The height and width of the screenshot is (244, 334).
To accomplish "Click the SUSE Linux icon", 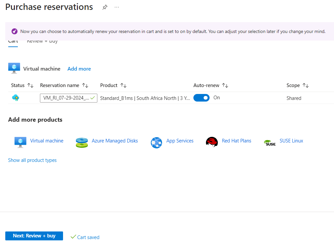I will pos(270,142).
